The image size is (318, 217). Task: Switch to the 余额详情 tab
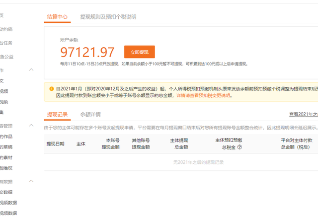[90, 114]
